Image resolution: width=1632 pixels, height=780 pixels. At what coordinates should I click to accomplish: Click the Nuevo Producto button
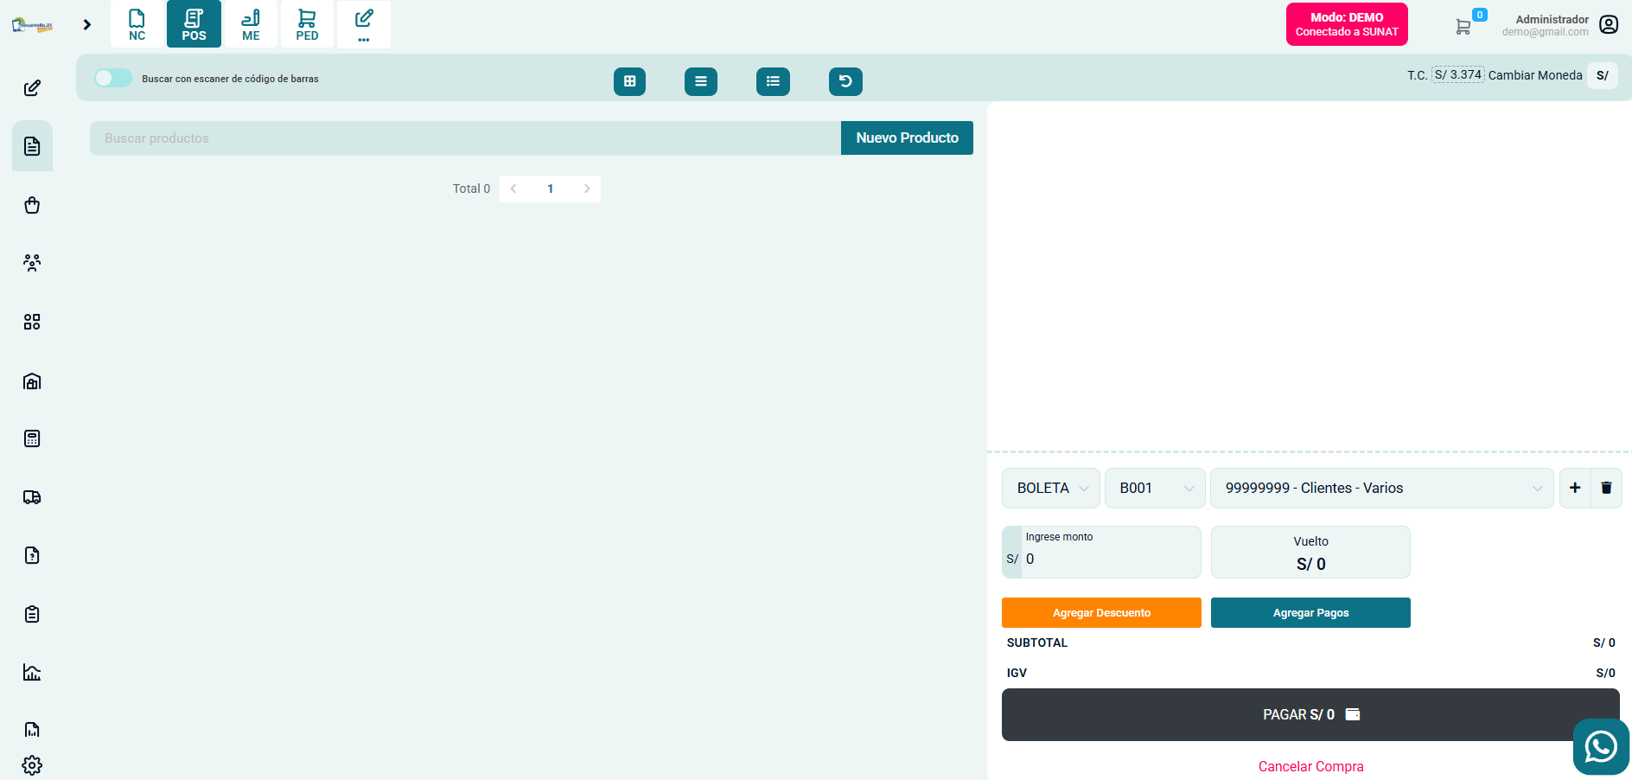(x=907, y=138)
